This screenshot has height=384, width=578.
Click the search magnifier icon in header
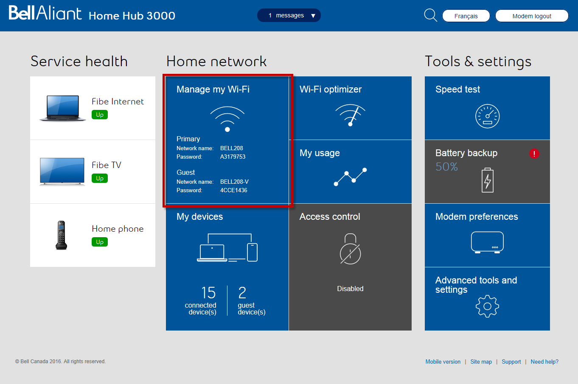(x=430, y=15)
